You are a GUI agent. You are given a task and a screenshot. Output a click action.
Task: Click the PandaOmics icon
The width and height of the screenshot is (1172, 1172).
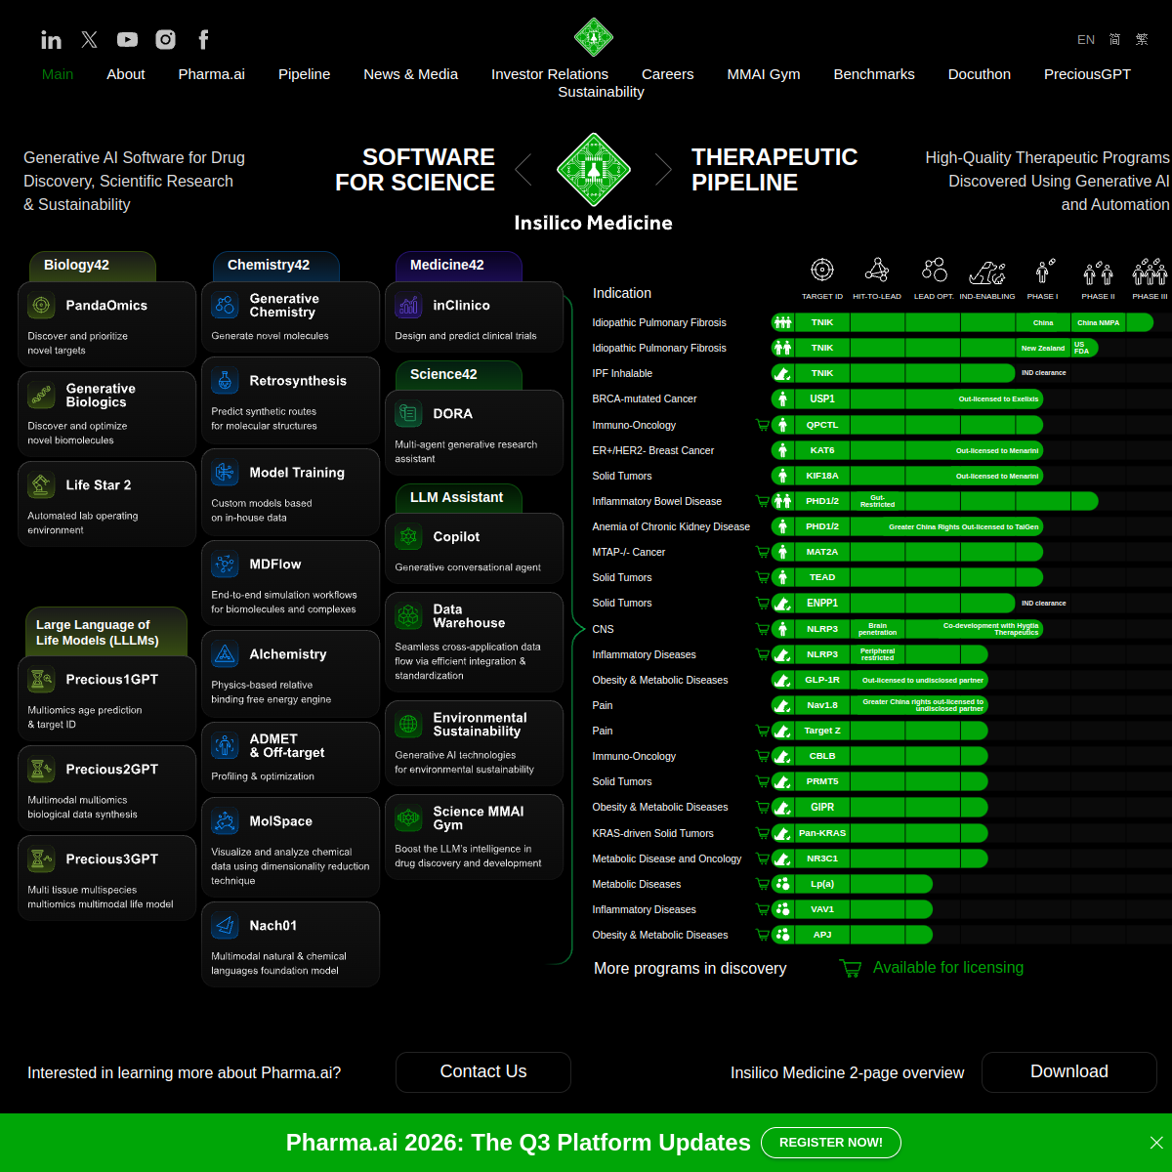pos(42,306)
